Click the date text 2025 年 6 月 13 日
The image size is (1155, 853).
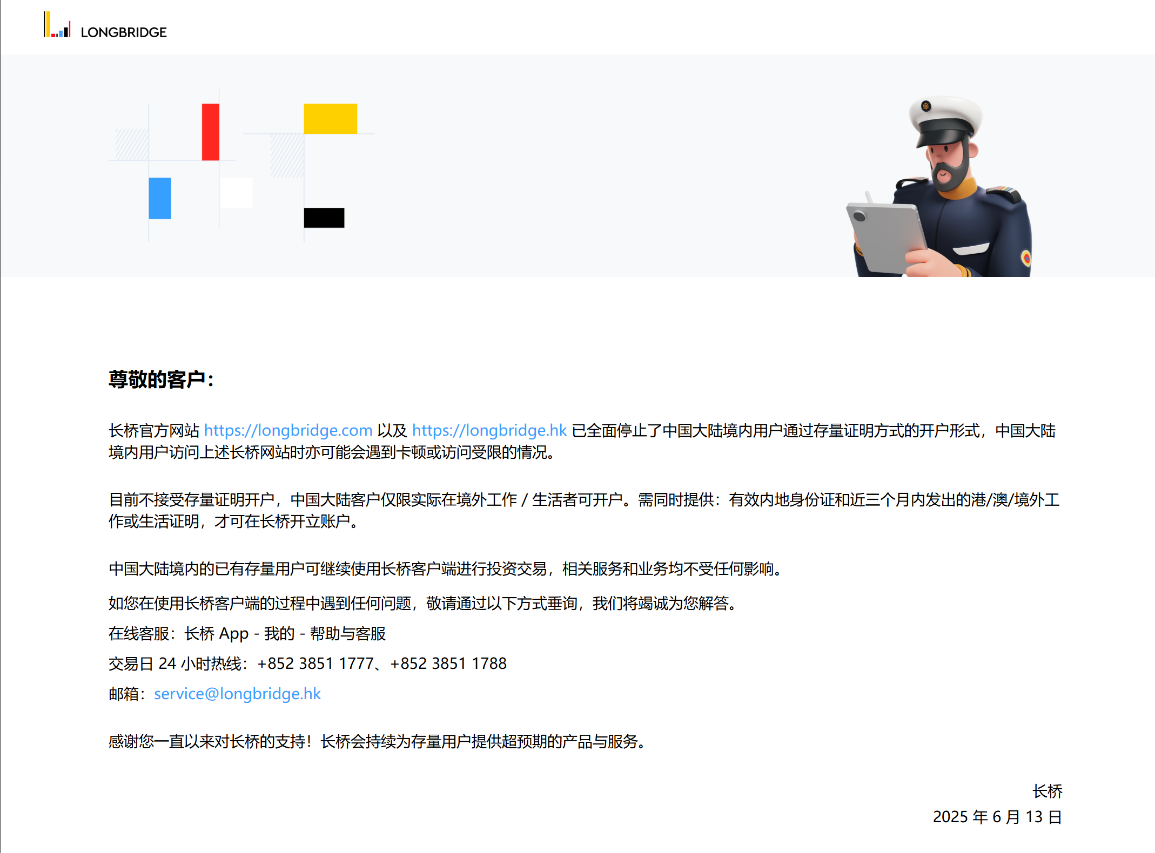tap(997, 817)
